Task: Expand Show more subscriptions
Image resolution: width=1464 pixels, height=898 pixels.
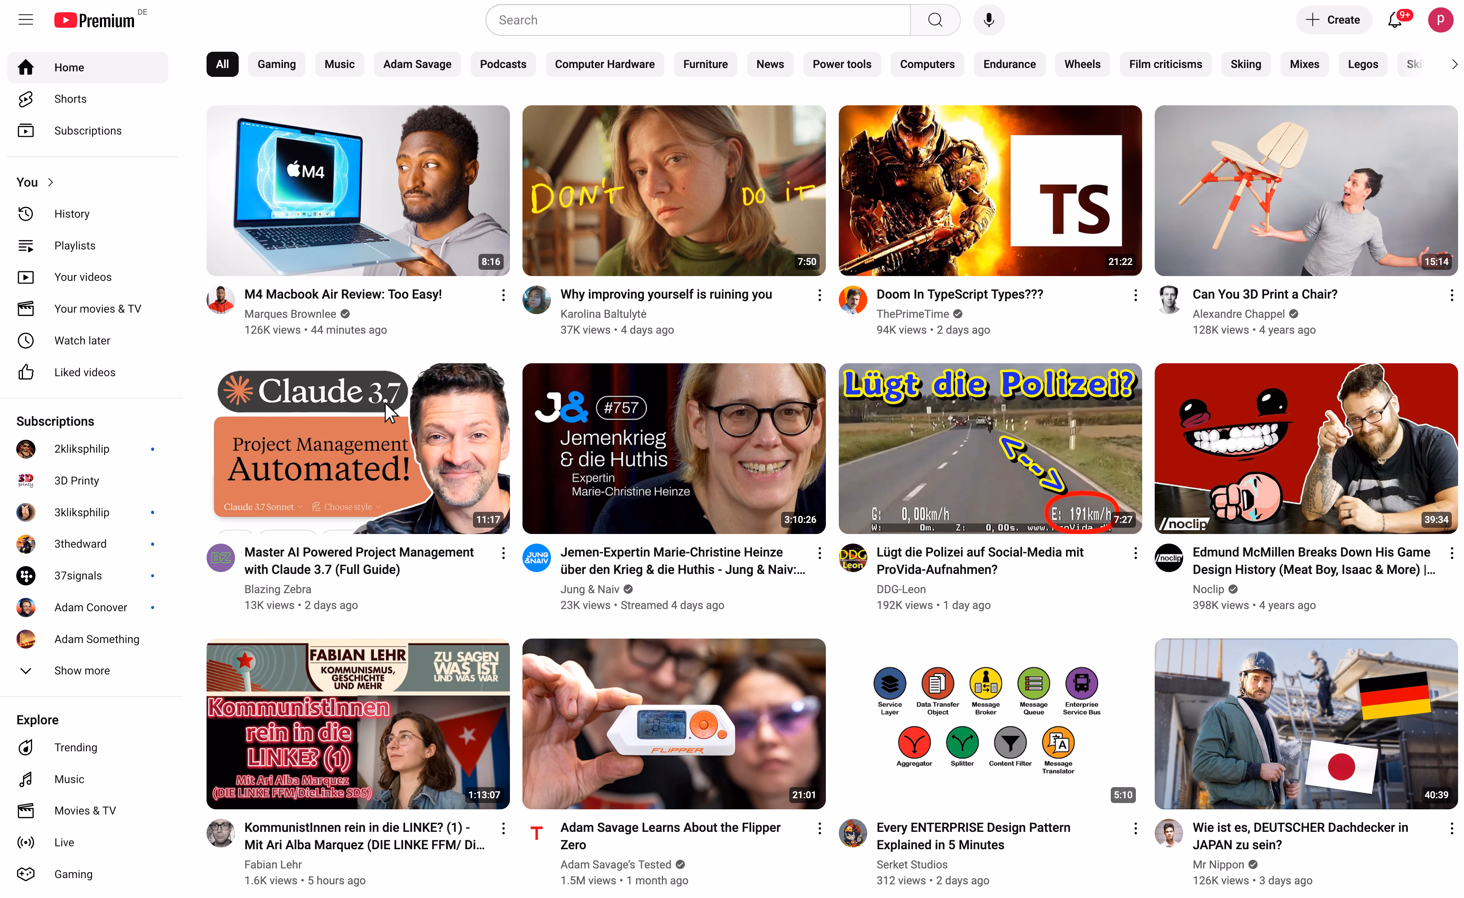Action: pyautogui.click(x=81, y=670)
